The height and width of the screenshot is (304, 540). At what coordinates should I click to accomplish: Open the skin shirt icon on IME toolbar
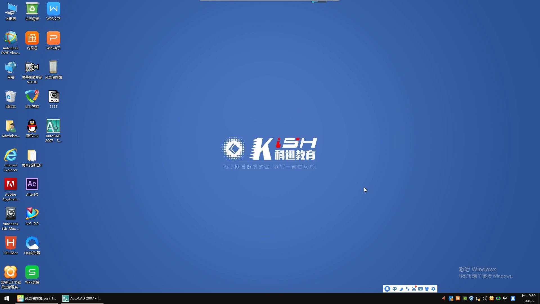click(427, 289)
